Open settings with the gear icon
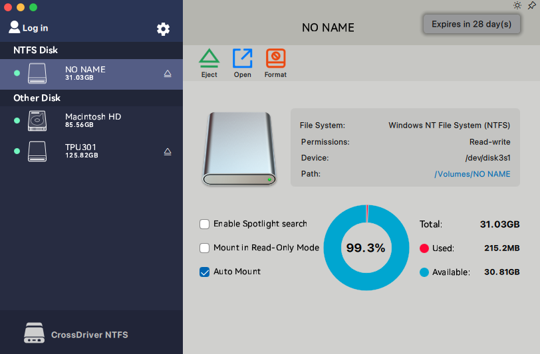 (x=163, y=29)
